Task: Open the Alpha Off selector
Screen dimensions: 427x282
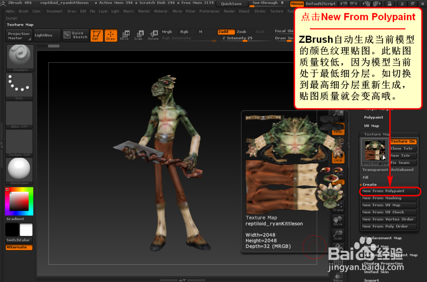Action: 19,115
